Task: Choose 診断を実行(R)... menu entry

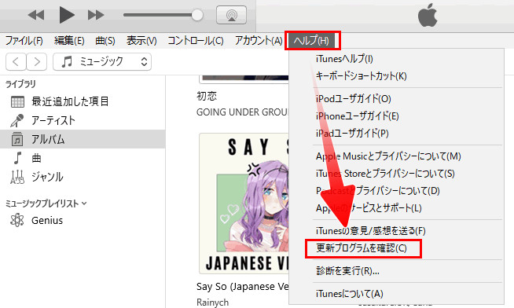Action: 347,271
